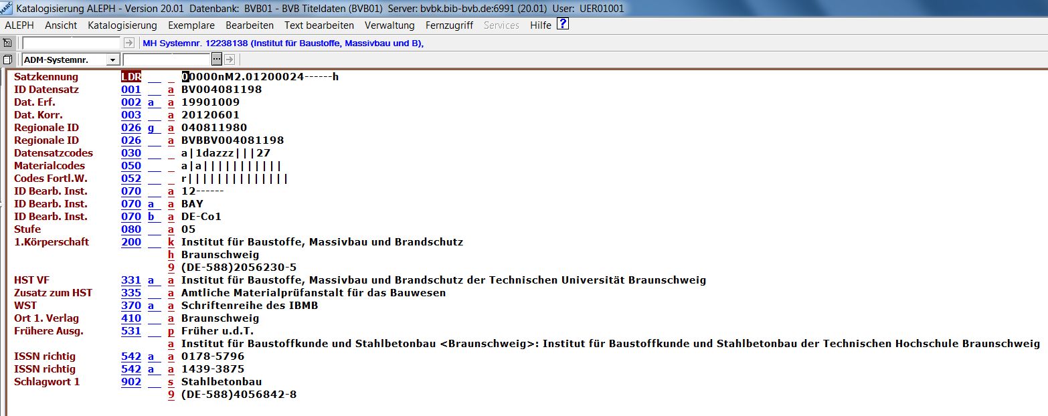Click the MH Systemnr. 12238138 record link
1048x416 pixels.
pos(283,43)
